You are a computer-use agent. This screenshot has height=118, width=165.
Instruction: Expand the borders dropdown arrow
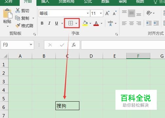[76, 23]
